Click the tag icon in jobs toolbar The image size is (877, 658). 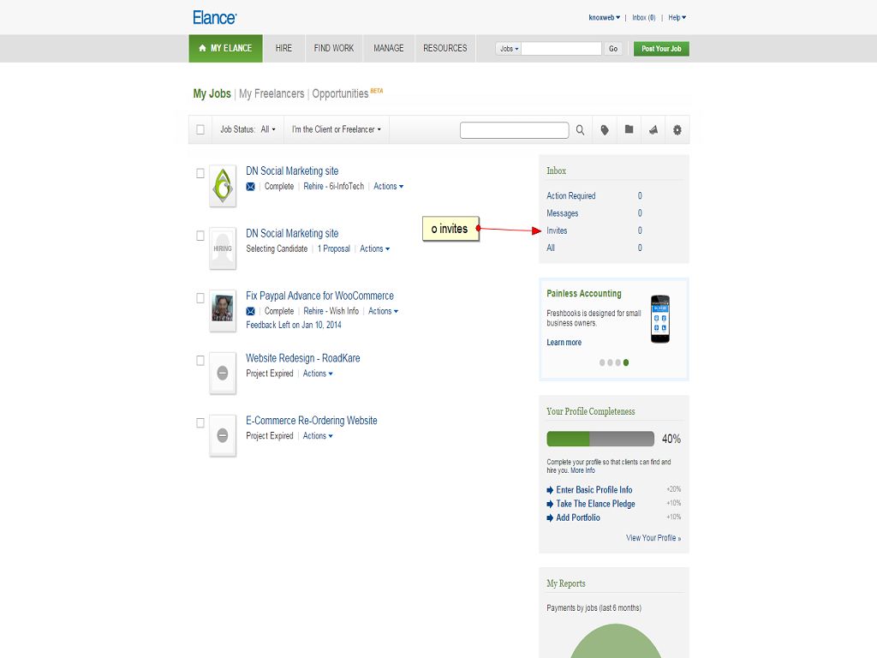click(x=605, y=130)
